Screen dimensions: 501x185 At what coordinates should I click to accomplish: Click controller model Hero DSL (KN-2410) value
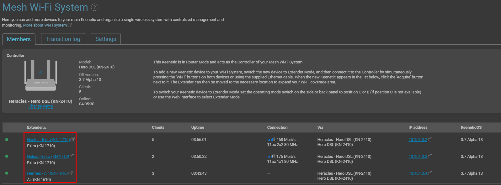[97, 67]
